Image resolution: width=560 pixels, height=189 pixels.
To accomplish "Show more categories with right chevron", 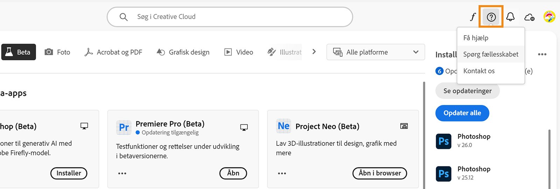I will point(314,52).
